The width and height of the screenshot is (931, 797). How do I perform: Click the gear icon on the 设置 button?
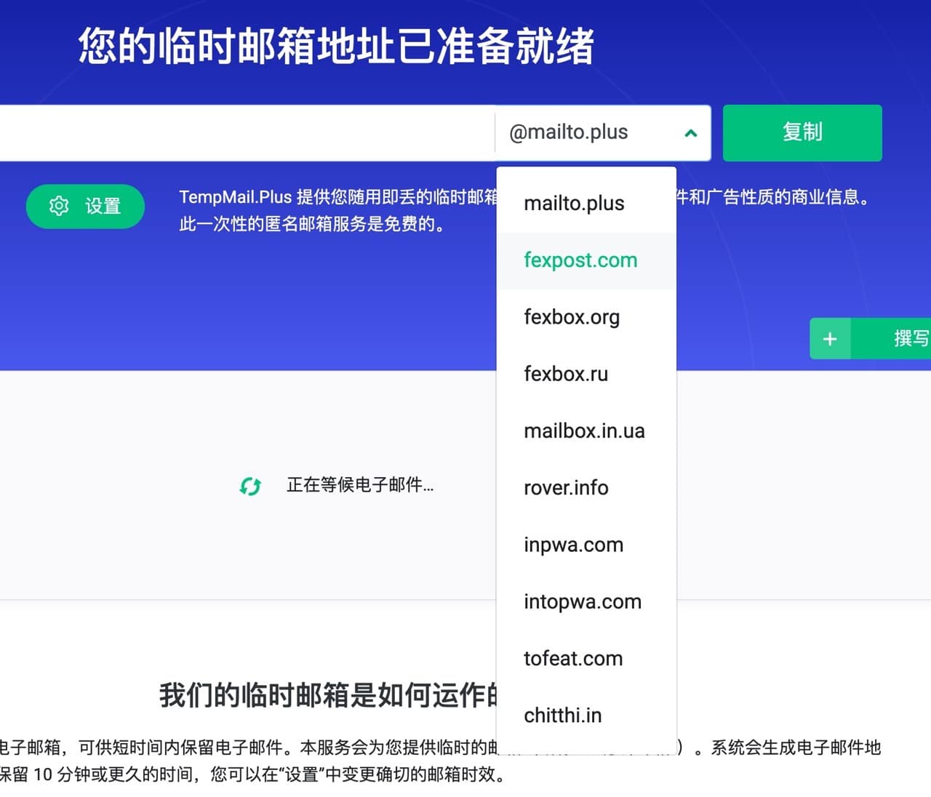click(x=59, y=206)
